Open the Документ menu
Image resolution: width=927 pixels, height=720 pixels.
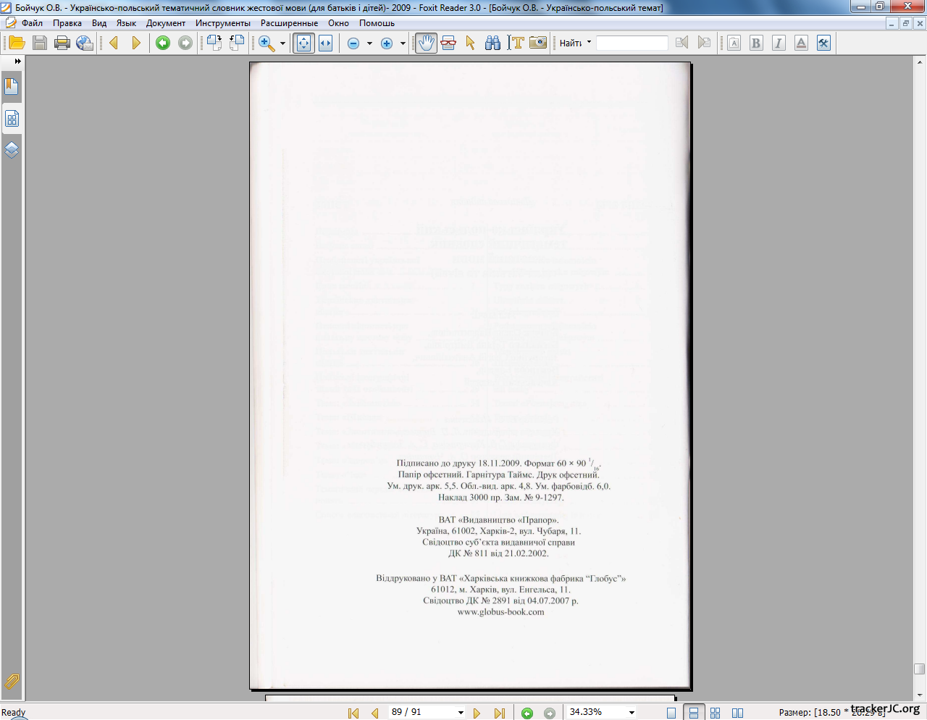click(x=165, y=23)
